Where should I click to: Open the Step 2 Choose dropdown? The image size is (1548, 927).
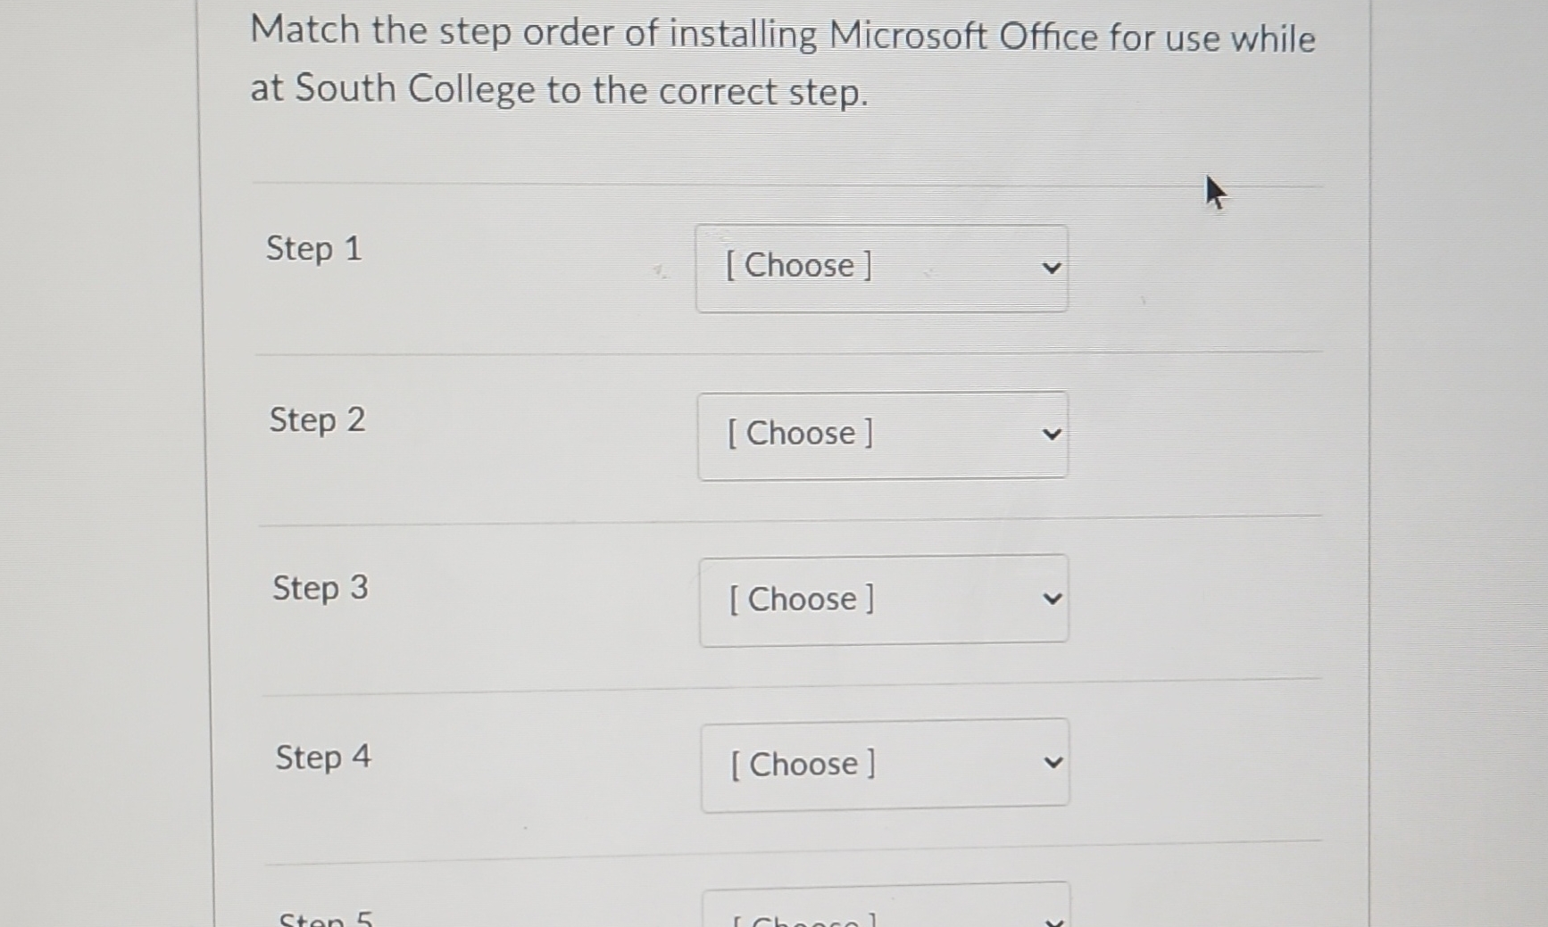[884, 434]
